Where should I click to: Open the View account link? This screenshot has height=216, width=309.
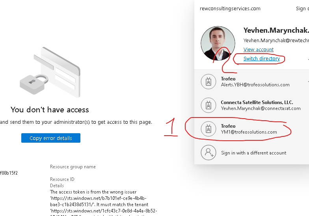258,49
